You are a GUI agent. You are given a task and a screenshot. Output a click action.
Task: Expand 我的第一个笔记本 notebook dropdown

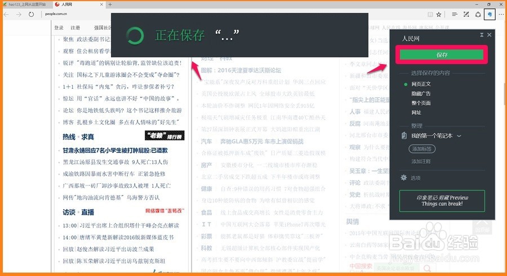pos(459,136)
